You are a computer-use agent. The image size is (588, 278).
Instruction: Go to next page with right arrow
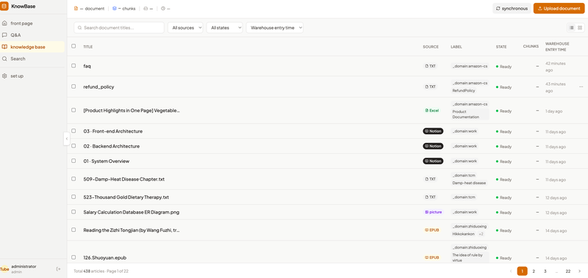tap(579, 271)
